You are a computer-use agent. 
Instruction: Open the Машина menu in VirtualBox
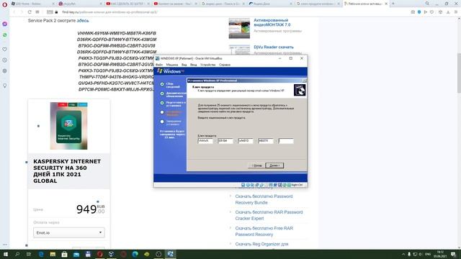tap(172, 65)
